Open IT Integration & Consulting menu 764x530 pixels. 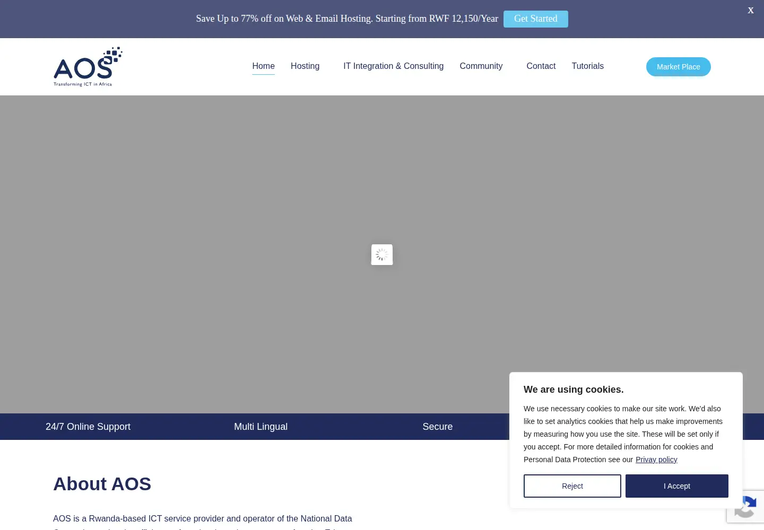tap(393, 66)
